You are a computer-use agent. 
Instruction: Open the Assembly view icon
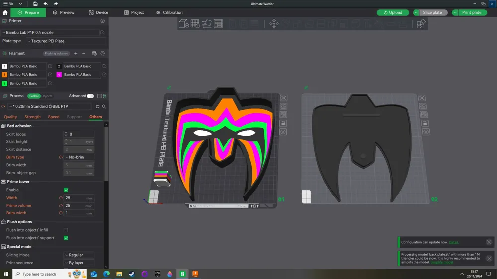(x=421, y=24)
